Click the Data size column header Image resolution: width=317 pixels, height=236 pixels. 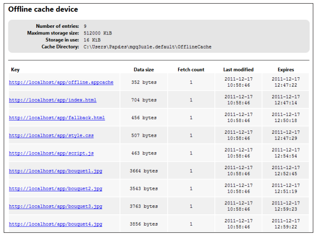click(144, 70)
